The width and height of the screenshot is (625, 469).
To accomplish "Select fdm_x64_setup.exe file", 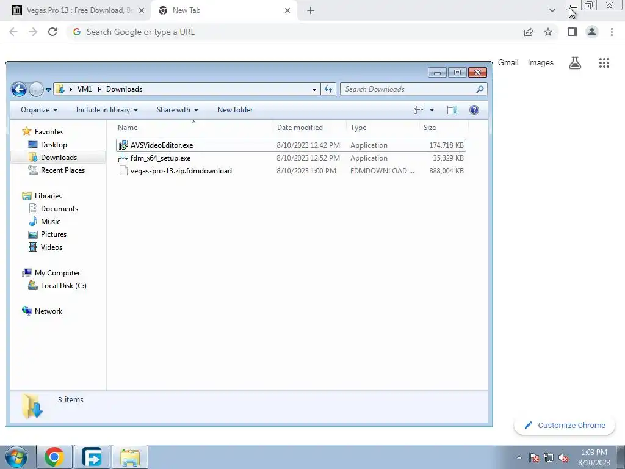I will [x=291, y=158].
